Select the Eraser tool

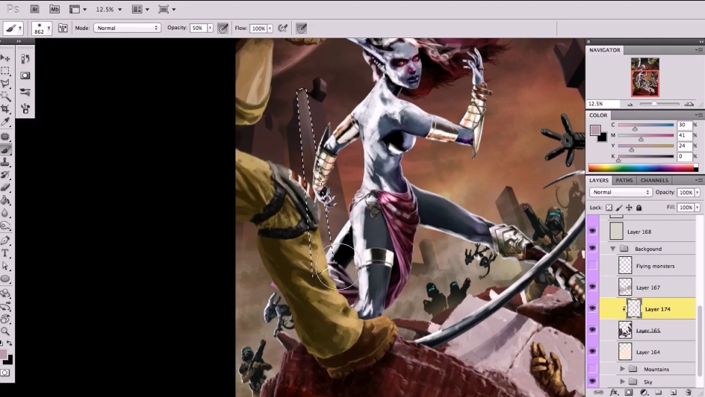pyautogui.click(x=5, y=187)
